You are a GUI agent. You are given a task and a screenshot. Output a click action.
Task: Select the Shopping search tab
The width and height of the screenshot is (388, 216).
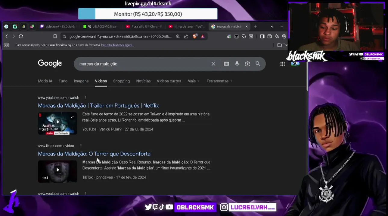pyautogui.click(x=121, y=81)
